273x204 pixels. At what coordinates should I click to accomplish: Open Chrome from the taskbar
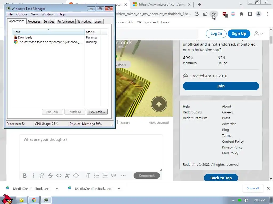point(34,200)
